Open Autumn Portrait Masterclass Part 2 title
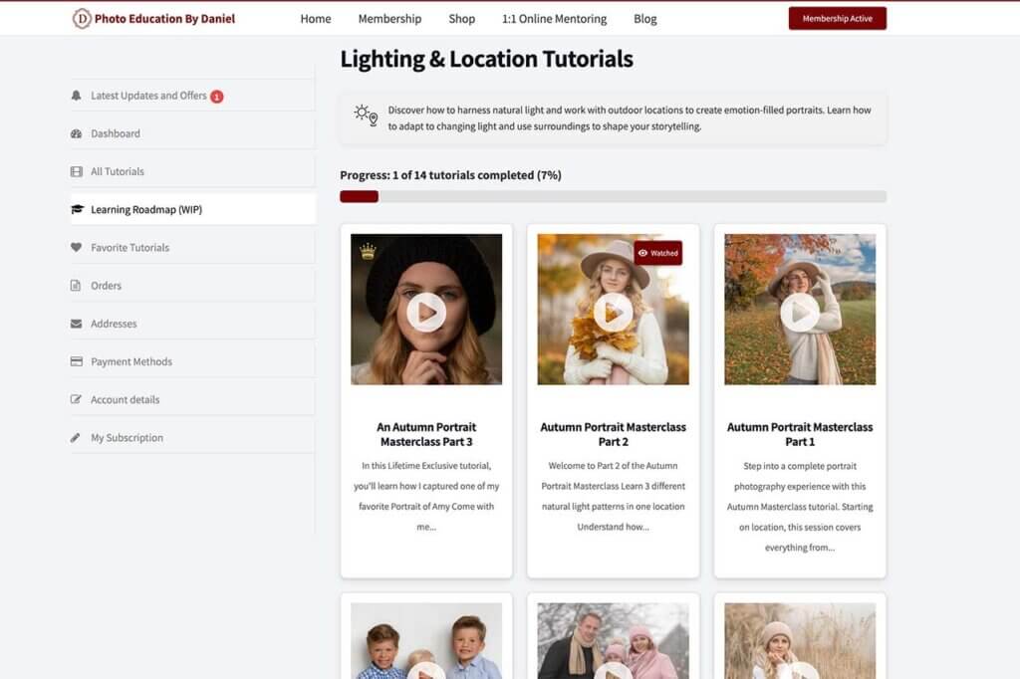The width and height of the screenshot is (1020, 679). pyautogui.click(x=613, y=434)
